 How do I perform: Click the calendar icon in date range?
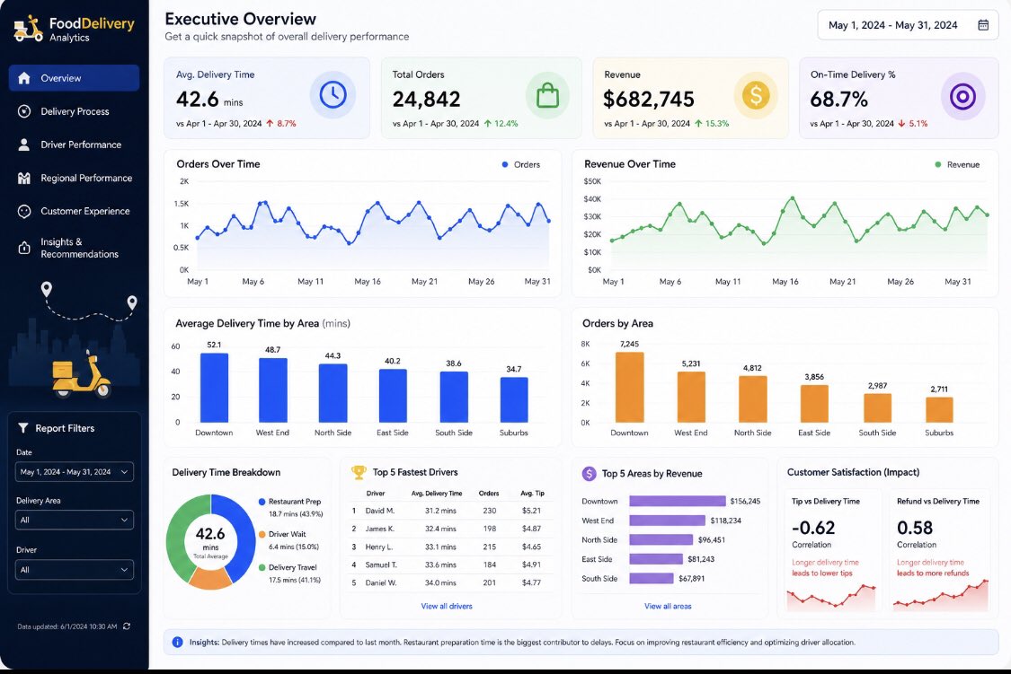pyautogui.click(x=983, y=25)
